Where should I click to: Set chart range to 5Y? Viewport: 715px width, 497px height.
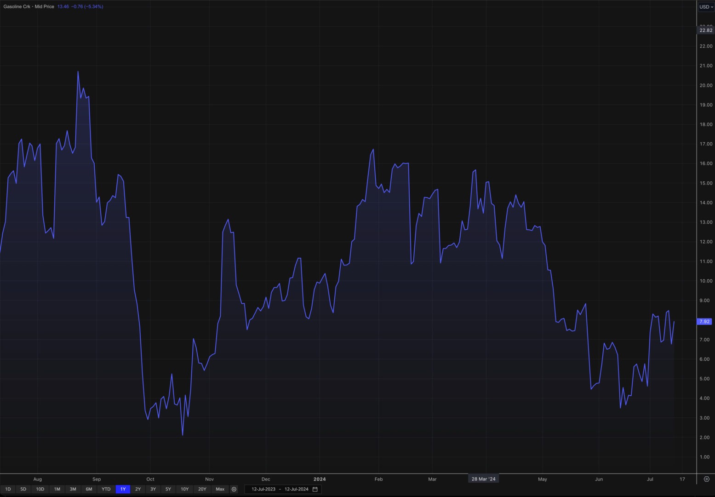click(x=168, y=489)
